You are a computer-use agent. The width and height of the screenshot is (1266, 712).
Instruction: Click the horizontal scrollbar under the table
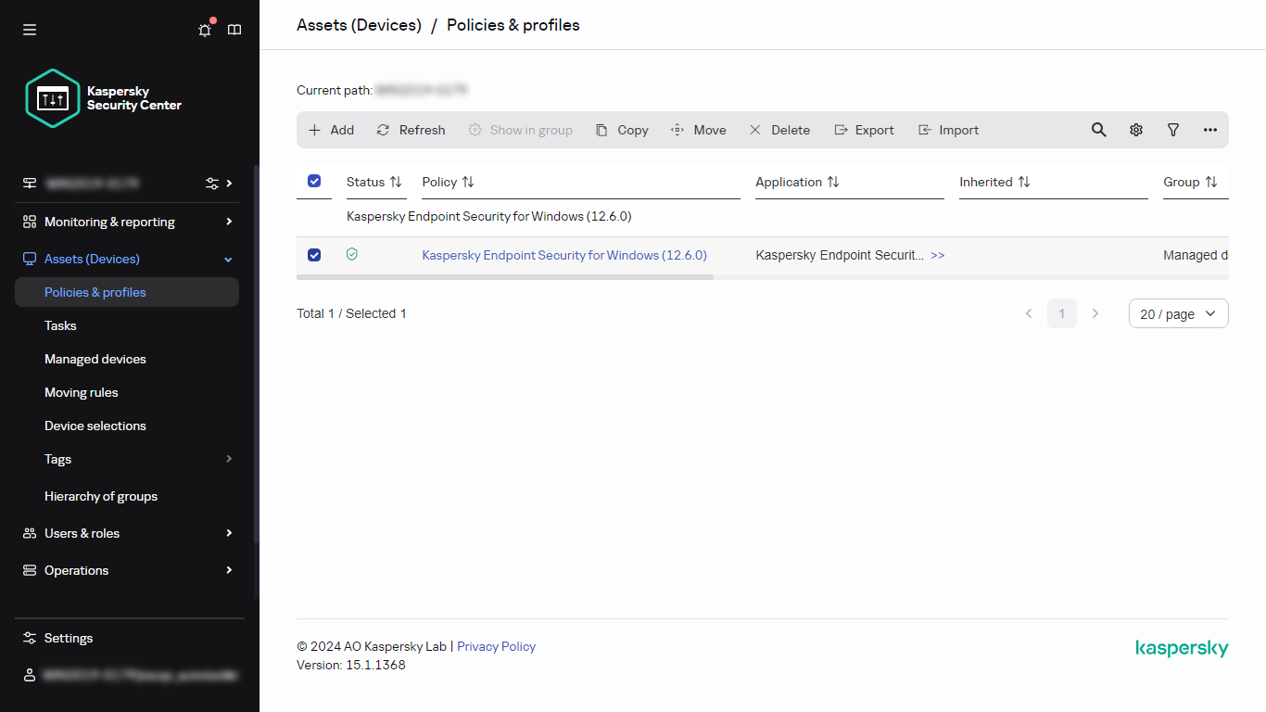click(x=505, y=277)
